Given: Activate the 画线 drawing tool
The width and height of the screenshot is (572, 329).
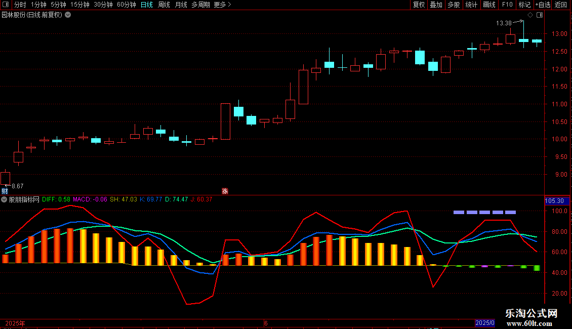Looking at the screenshot, I should pyautogui.click(x=489, y=5).
